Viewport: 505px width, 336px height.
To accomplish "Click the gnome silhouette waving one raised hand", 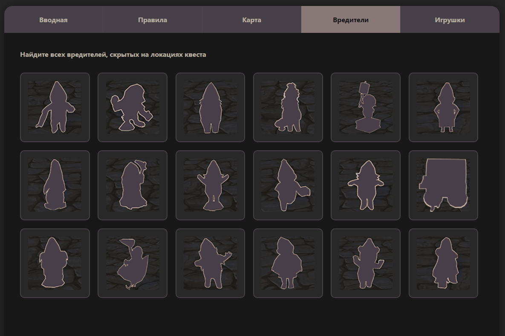I will [x=210, y=263].
